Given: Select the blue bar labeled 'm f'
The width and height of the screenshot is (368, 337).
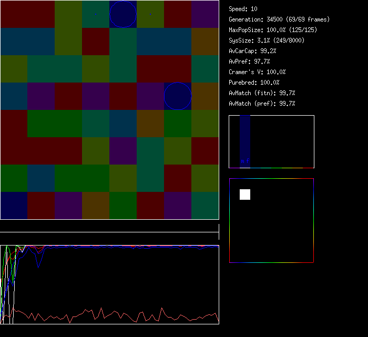Looking at the screenshot, I should pos(245,142).
